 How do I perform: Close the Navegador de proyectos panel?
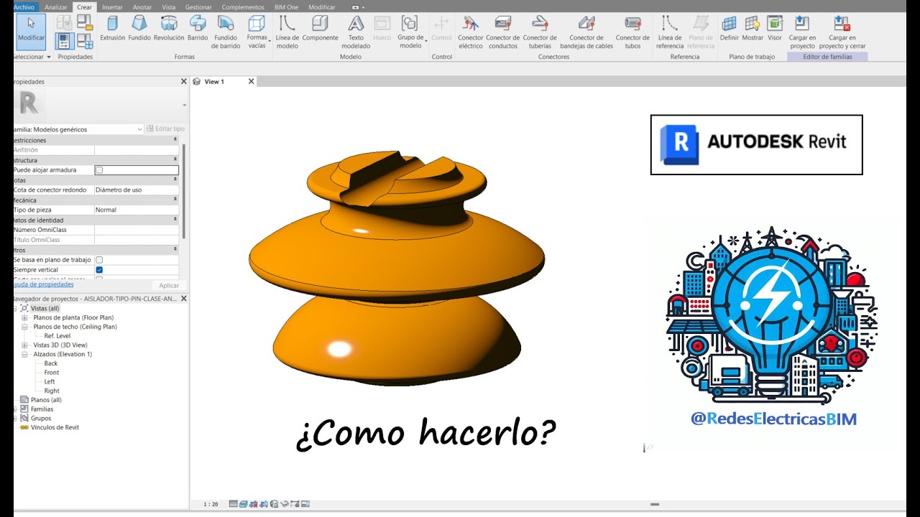pyautogui.click(x=183, y=299)
